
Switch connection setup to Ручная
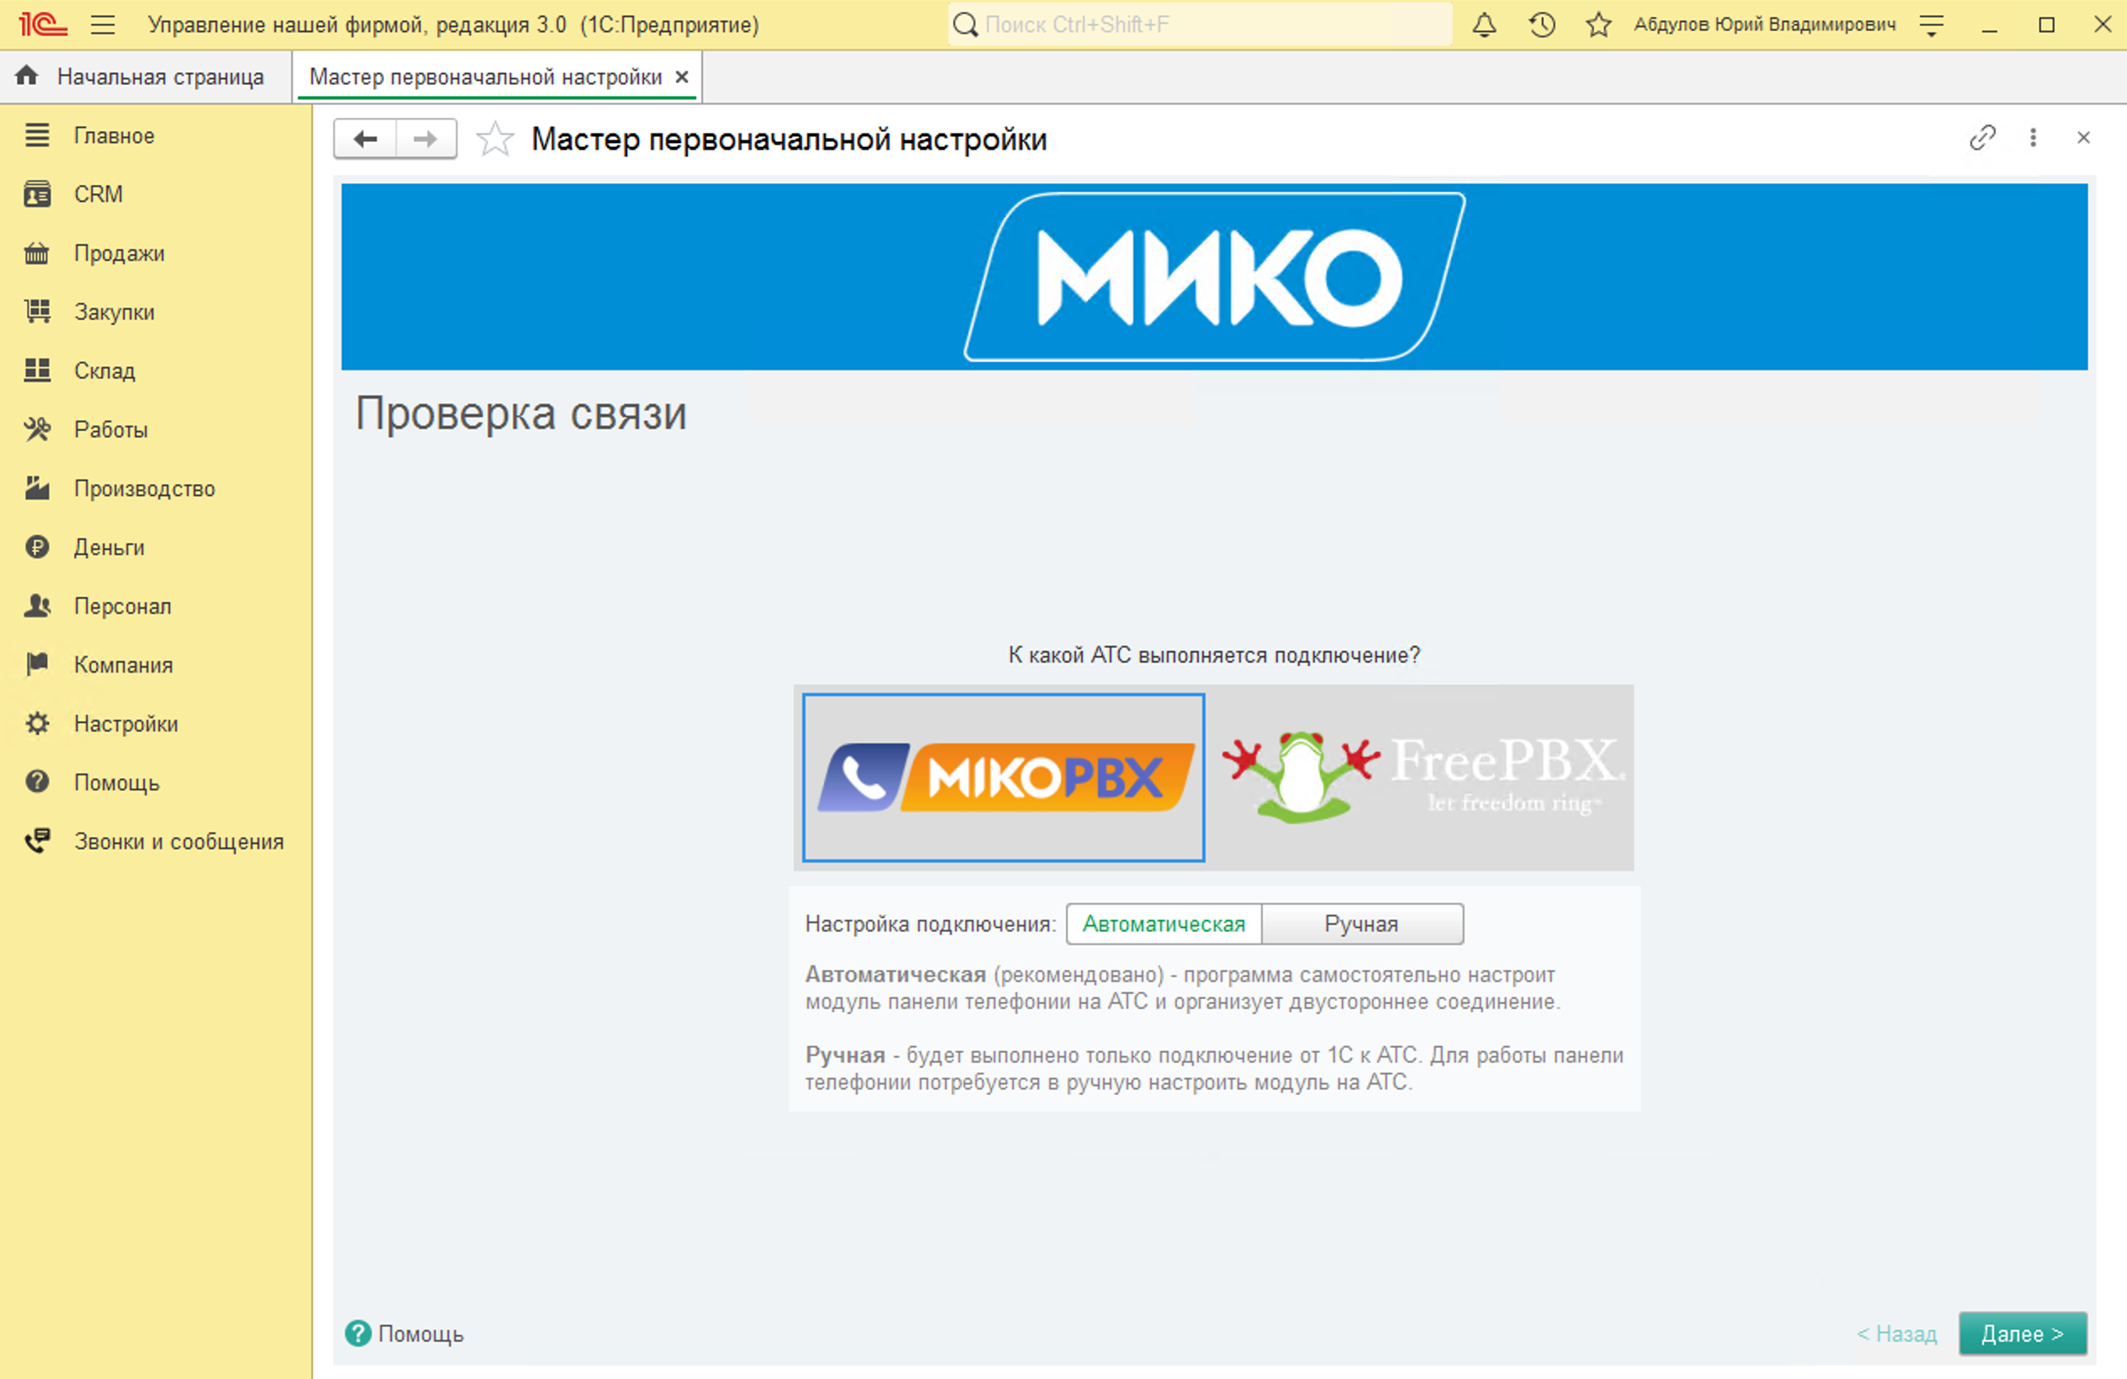(1362, 924)
